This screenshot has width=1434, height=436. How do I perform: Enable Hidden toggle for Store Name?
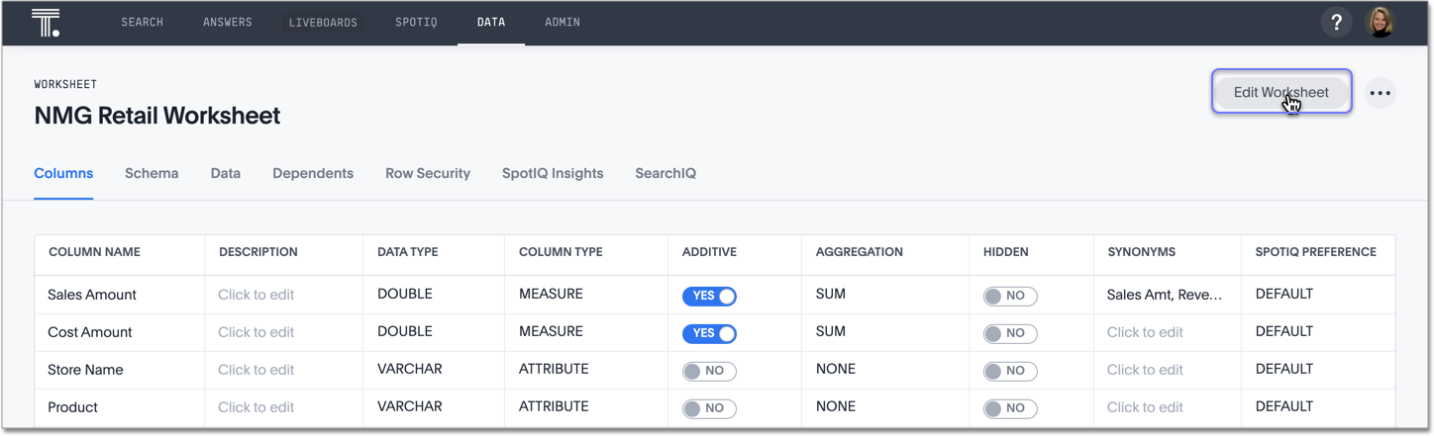[x=1009, y=371]
